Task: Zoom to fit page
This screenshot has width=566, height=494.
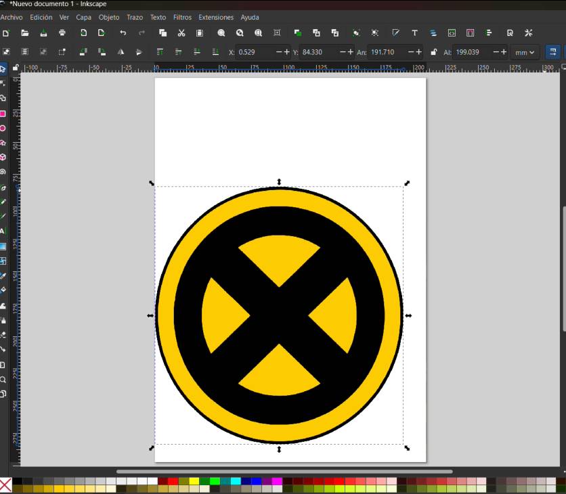Action: (258, 33)
